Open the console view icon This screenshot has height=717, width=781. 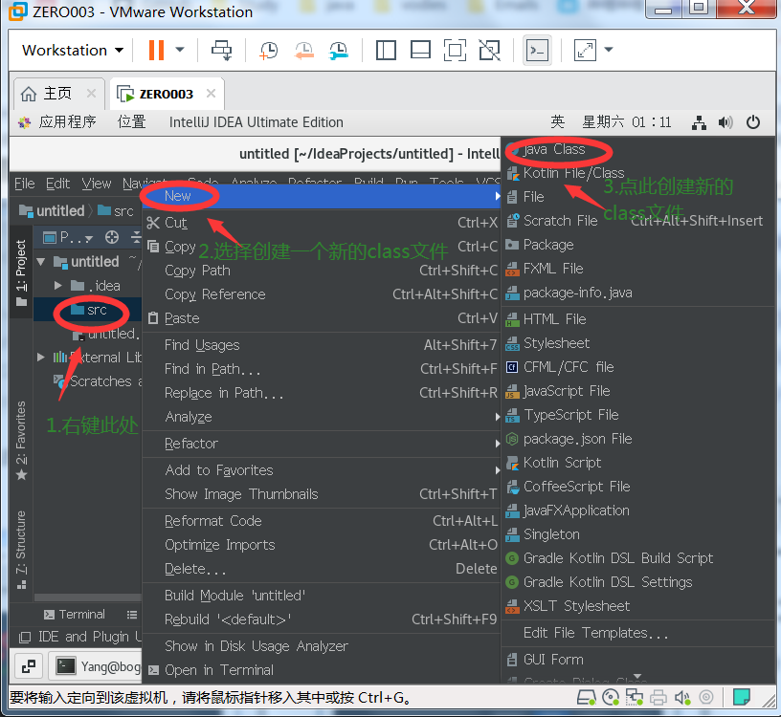click(538, 50)
